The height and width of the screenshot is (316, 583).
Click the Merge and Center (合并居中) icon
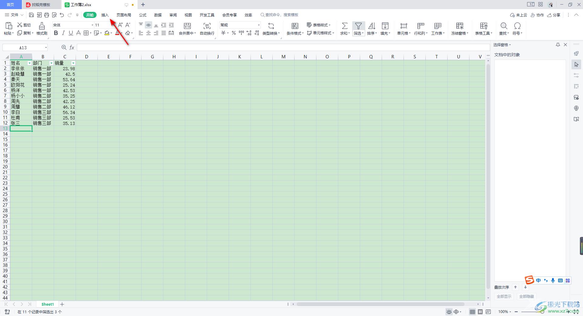tap(187, 26)
